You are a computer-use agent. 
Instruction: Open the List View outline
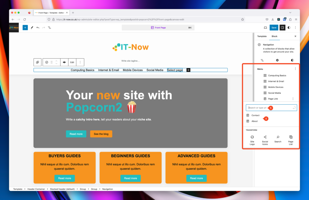click(49, 27)
